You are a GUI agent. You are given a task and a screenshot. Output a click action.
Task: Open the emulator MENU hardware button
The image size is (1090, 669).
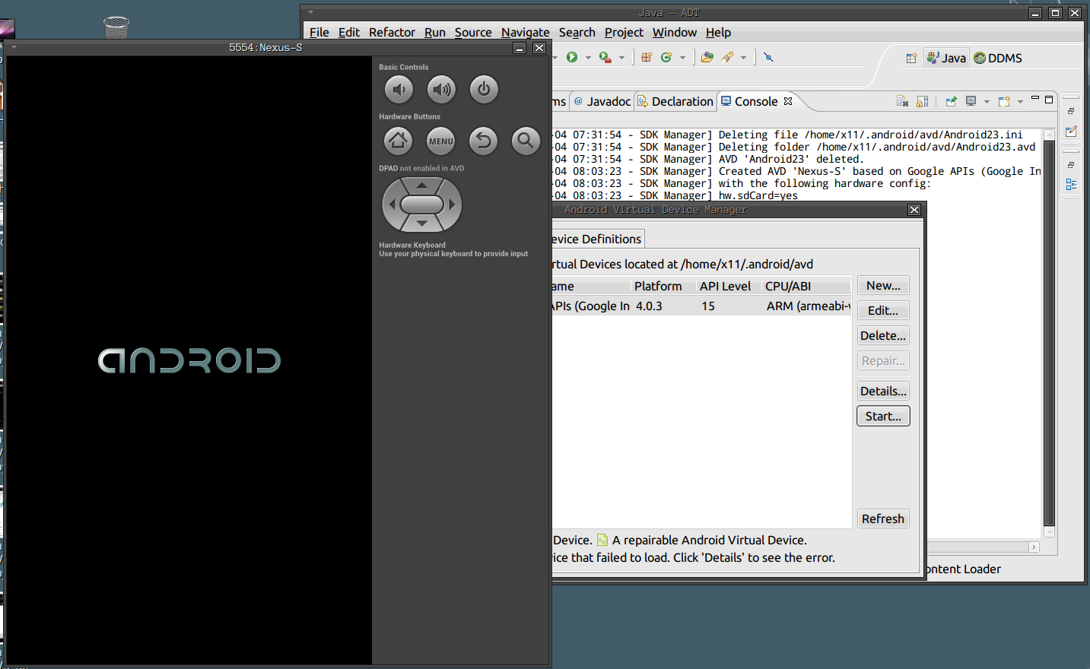coord(440,141)
